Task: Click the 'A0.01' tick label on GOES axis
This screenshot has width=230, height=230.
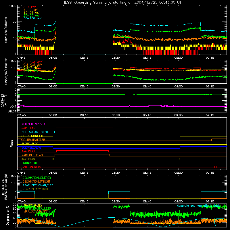Action: coord(12,111)
